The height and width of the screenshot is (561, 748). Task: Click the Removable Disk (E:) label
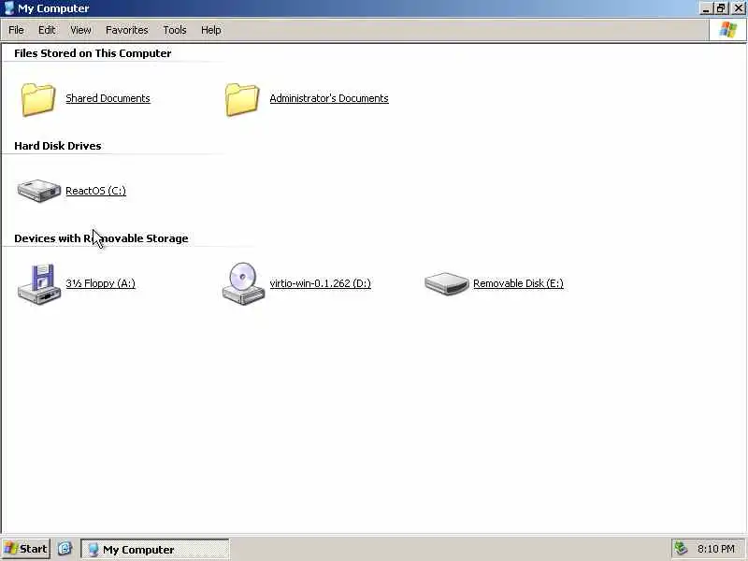(518, 283)
